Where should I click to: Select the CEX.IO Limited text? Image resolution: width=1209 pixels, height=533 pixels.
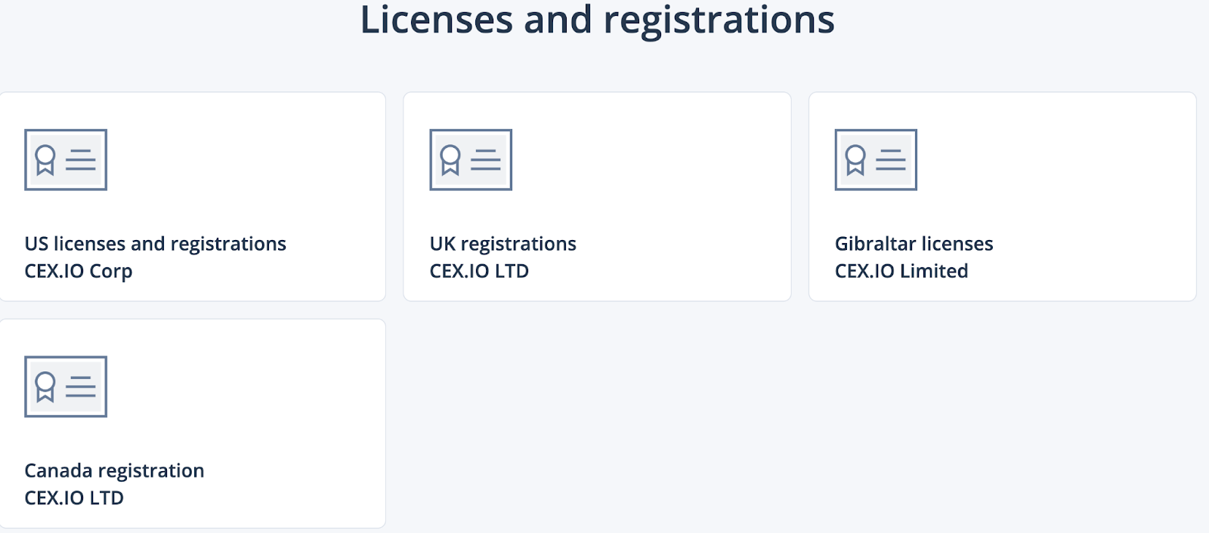coord(901,271)
